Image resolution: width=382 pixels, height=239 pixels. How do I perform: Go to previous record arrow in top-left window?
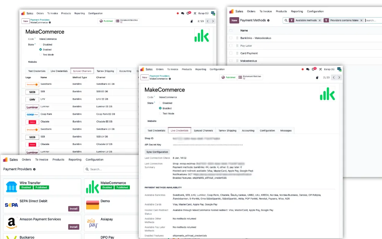coord(207,21)
